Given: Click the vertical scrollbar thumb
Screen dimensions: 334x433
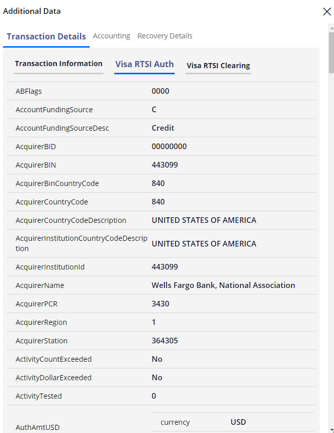Looking at the screenshot, I should 331,52.
